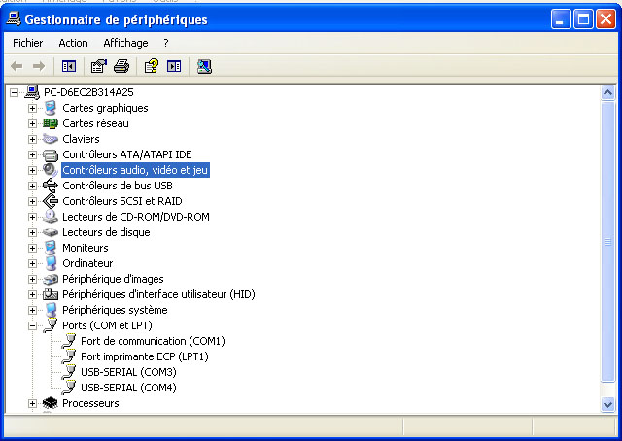The height and width of the screenshot is (441, 622).
Task: Open the Properties toolbar icon
Action: (99, 66)
